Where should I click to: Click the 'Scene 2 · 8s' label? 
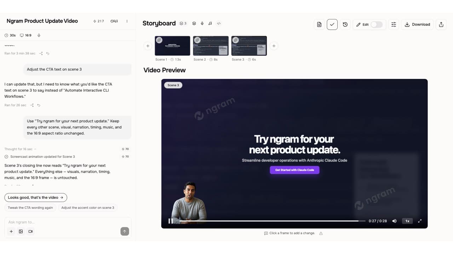pyautogui.click(x=206, y=60)
